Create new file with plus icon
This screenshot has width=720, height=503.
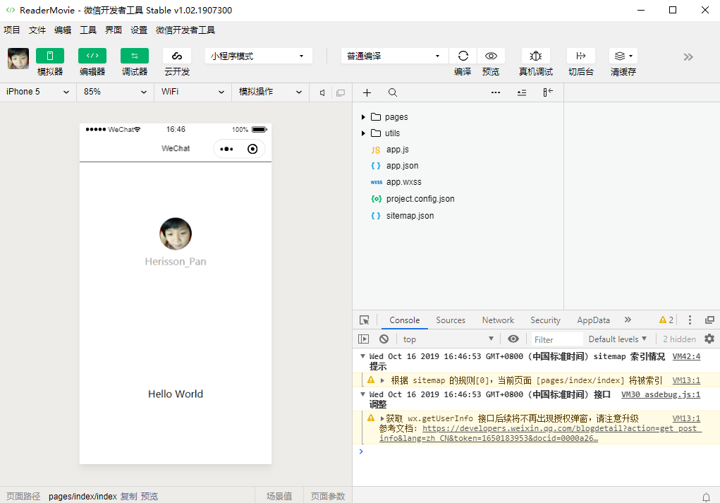pos(367,92)
